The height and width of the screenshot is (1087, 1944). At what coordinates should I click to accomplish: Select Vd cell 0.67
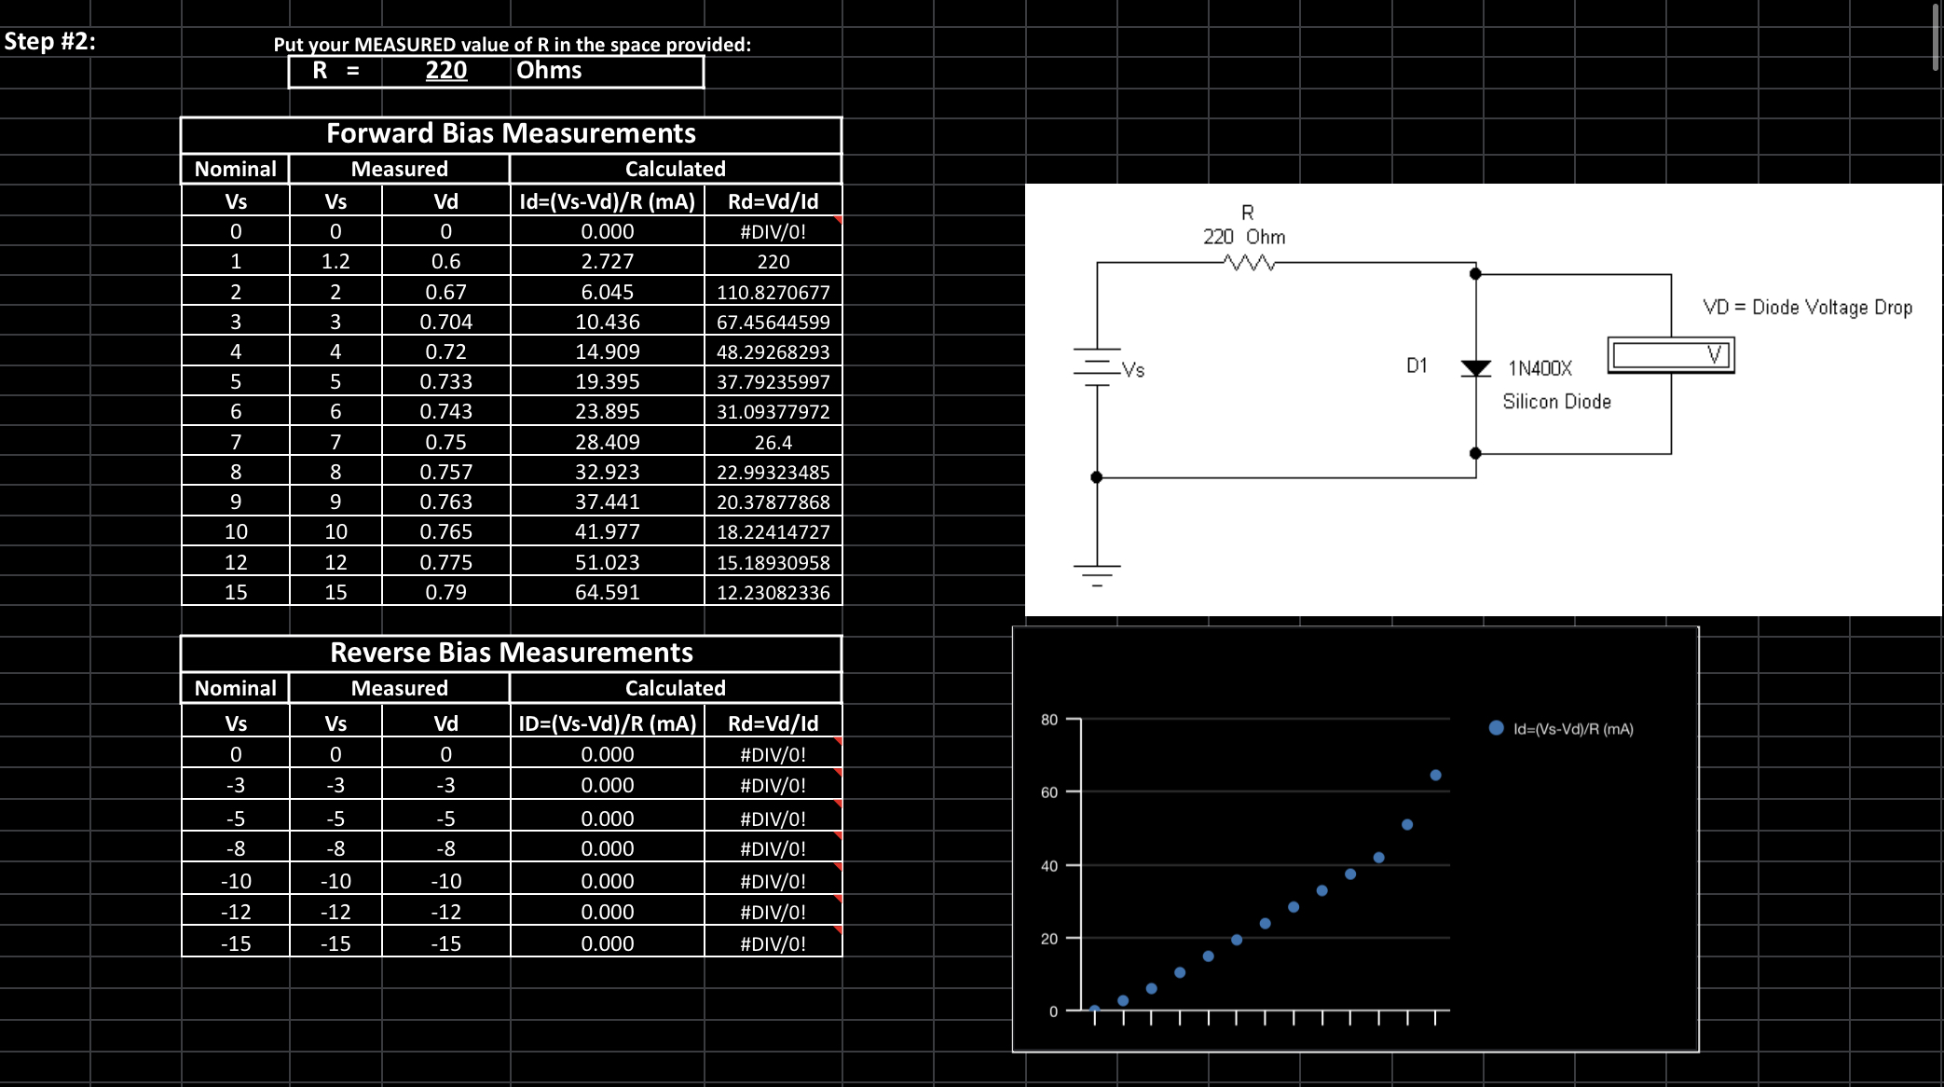pyautogui.click(x=446, y=292)
